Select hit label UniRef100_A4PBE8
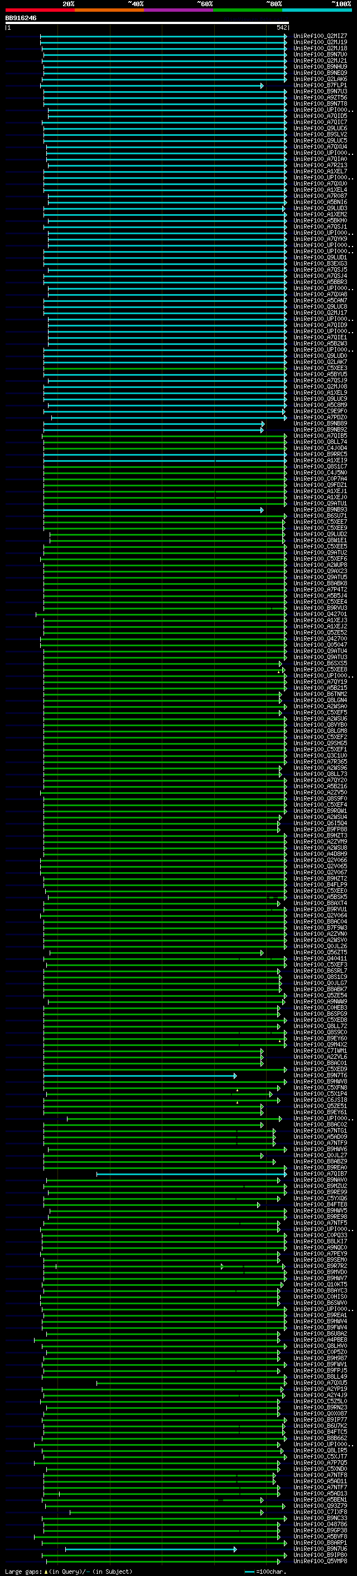The width and height of the screenshot is (357, 1576). 320,1340
